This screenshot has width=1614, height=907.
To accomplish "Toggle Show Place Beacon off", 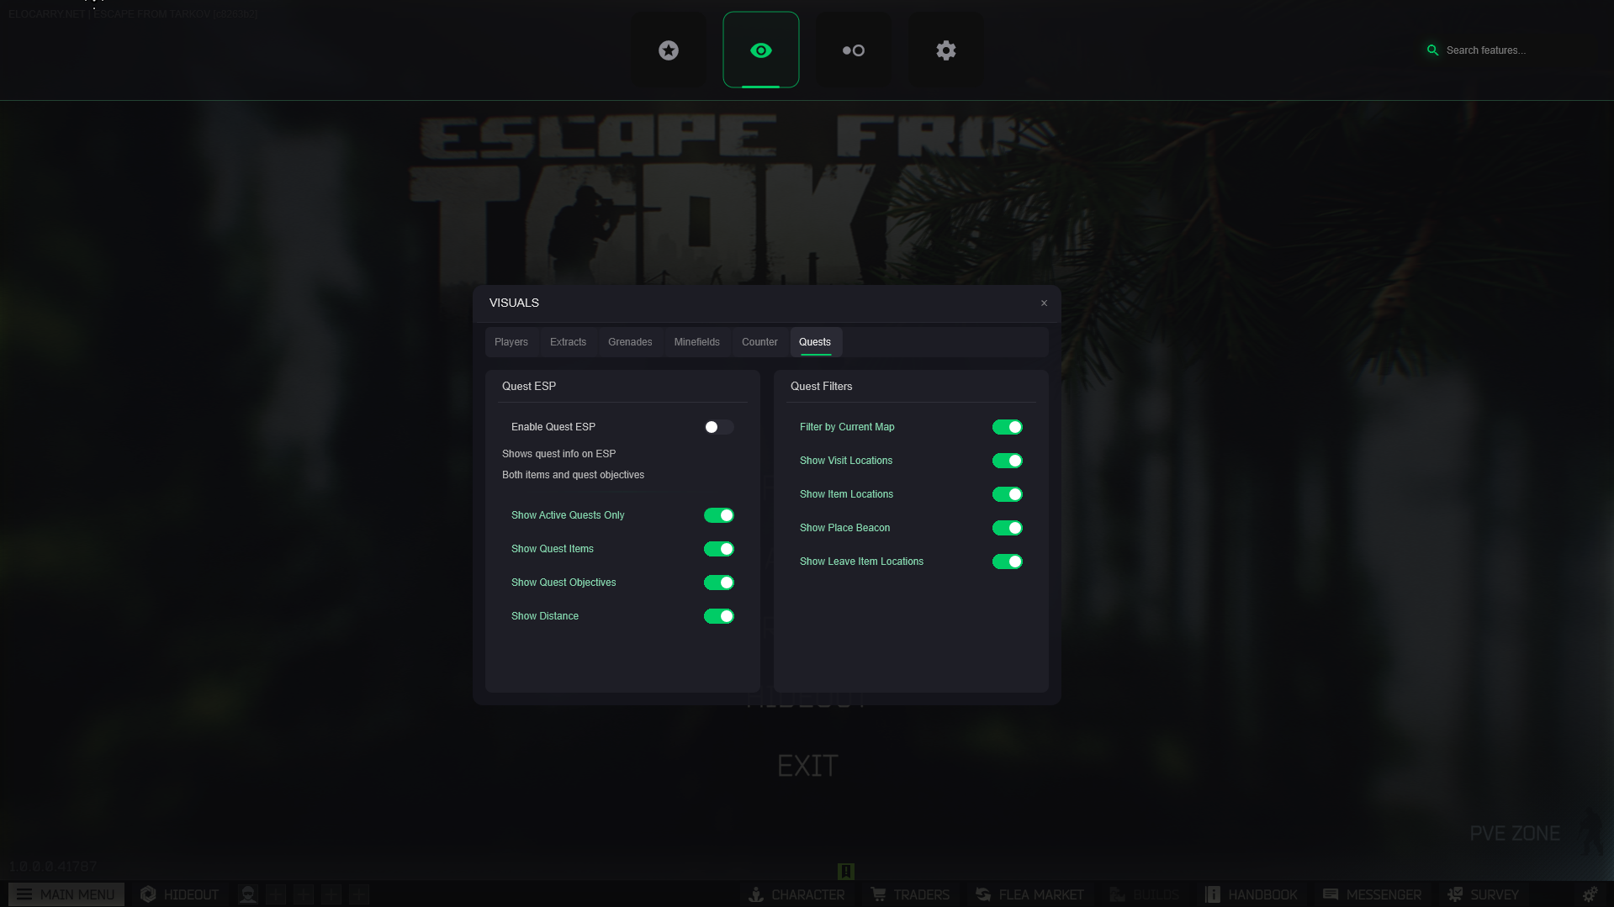I will (1007, 528).
